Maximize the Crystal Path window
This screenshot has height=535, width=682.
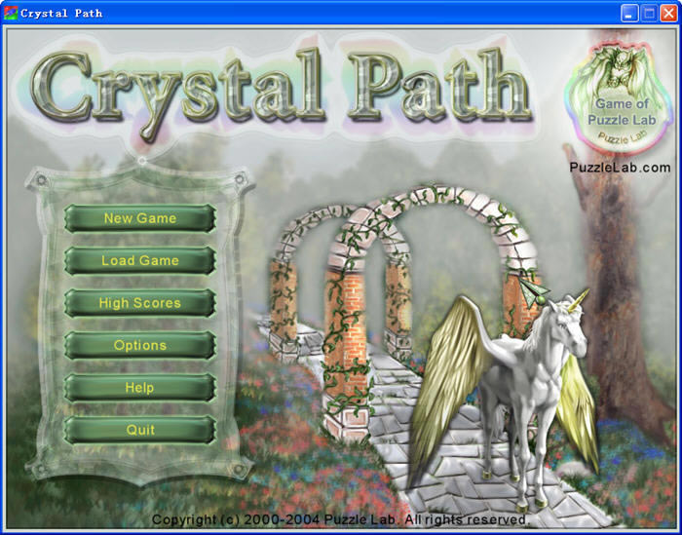648,14
